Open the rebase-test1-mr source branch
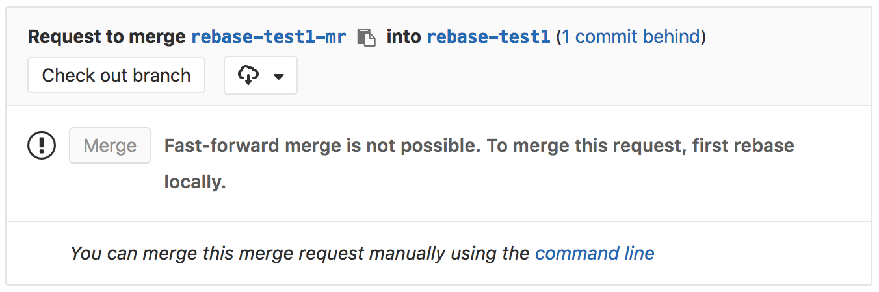This screenshot has width=879, height=292. [269, 37]
